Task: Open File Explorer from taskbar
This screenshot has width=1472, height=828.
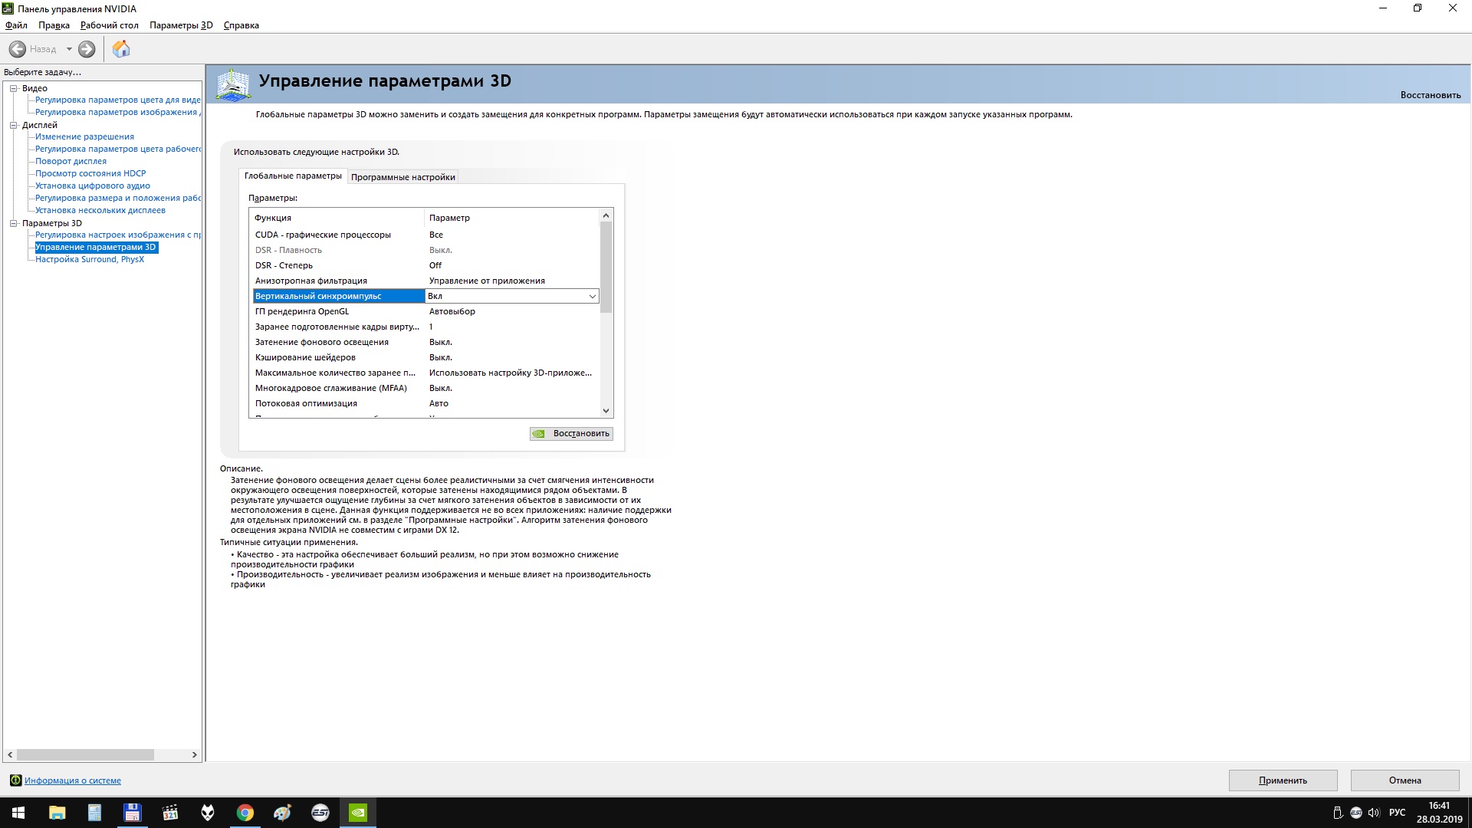Action: coord(58,813)
